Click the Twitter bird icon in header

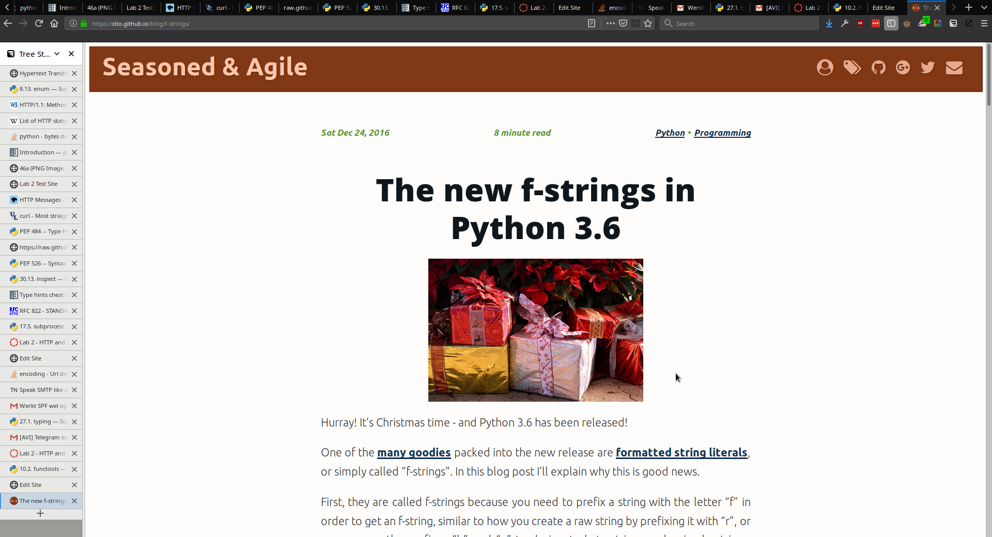coord(927,68)
